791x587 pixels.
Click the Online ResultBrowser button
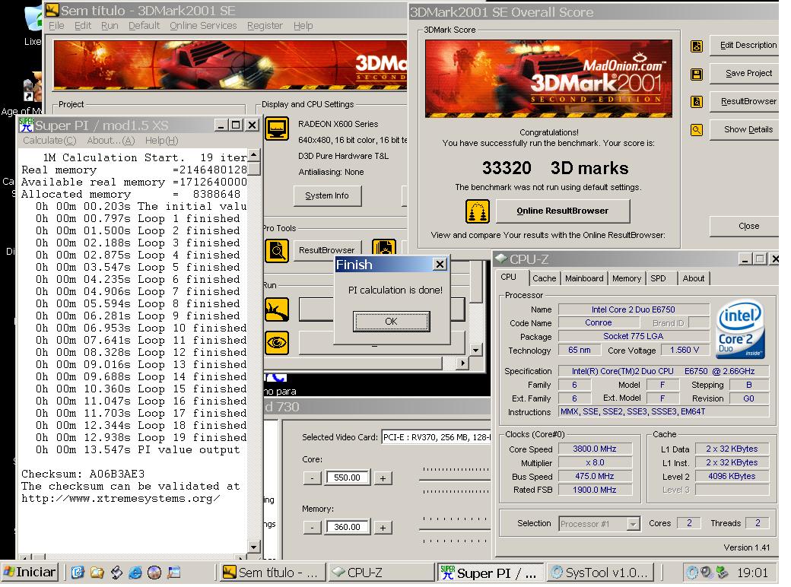tap(563, 211)
